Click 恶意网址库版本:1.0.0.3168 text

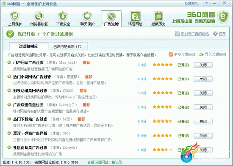pyautogui.click(x=56, y=163)
